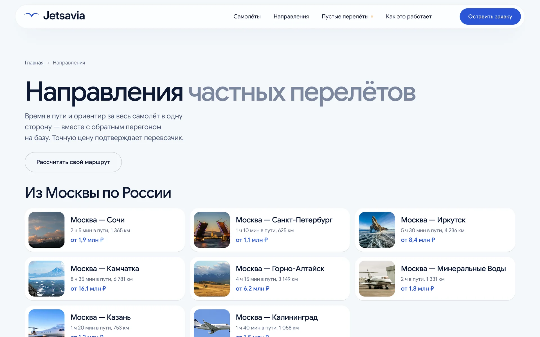
Task: Click price от 16,1 млн ₽
Action: click(x=88, y=288)
